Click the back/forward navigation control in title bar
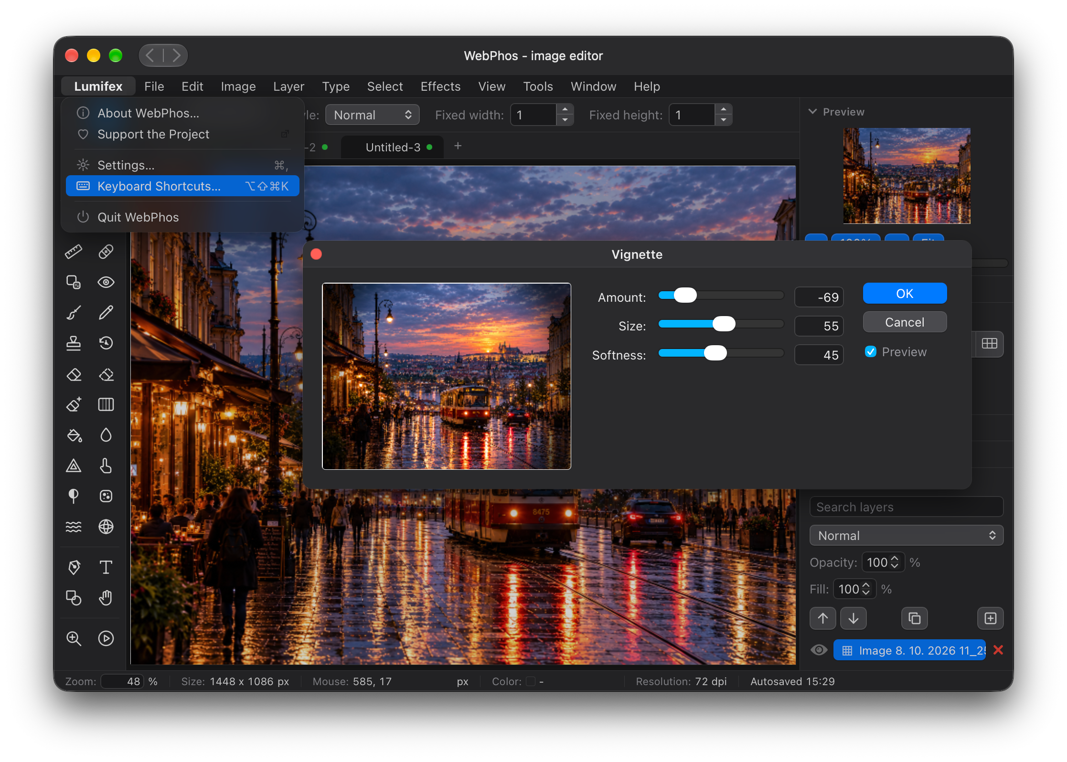 click(163, 56)
